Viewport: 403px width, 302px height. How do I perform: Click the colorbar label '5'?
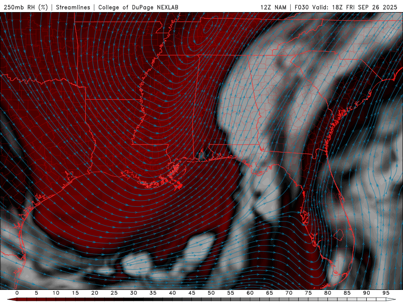pyautogui.click(x=36, y=293)
